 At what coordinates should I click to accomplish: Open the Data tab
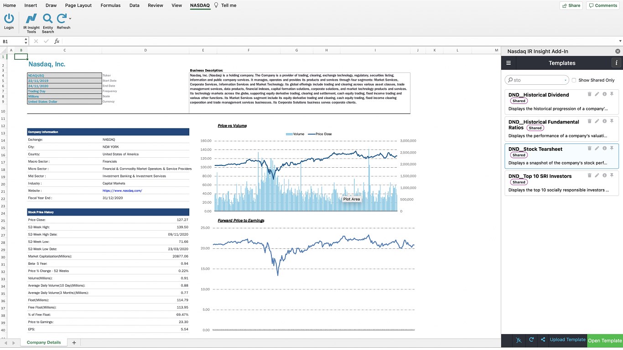click(135, 5)
